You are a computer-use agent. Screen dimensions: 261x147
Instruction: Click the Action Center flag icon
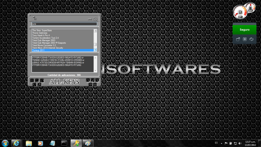pyautogui.click(x=226, y=143)
